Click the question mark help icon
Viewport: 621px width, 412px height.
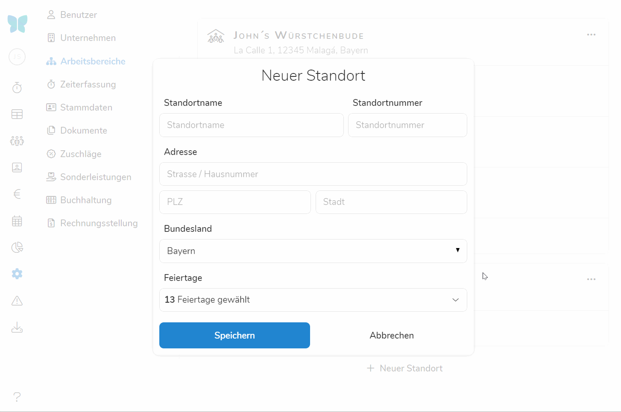(x=17, y=397)
